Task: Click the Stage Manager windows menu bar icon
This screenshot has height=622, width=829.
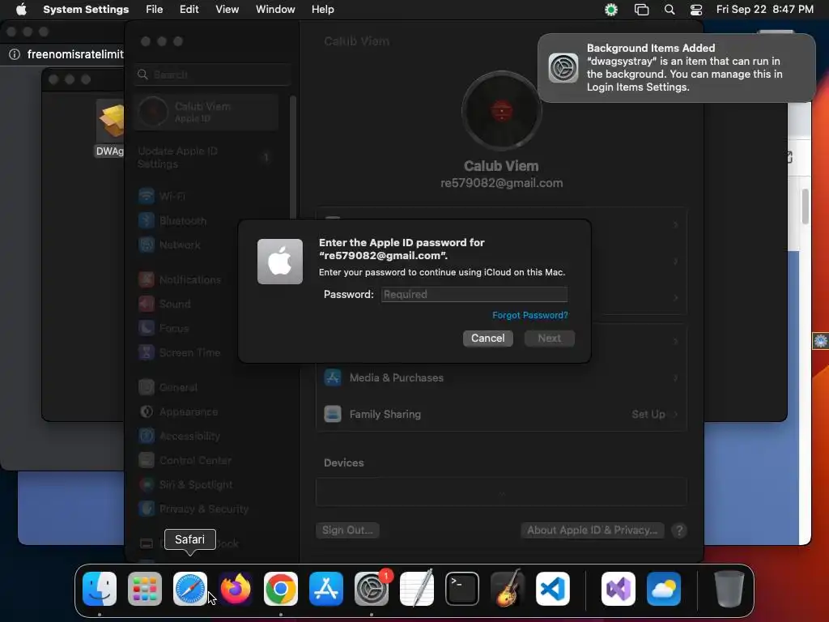Action: click(x=641, y=10)
